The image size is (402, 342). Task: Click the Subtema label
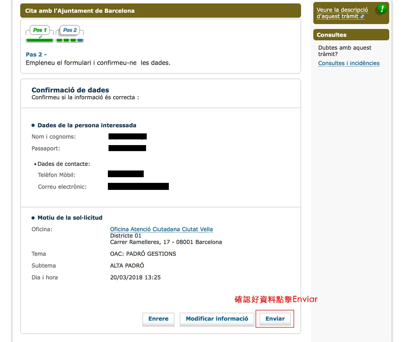click(x=44, y=265)
